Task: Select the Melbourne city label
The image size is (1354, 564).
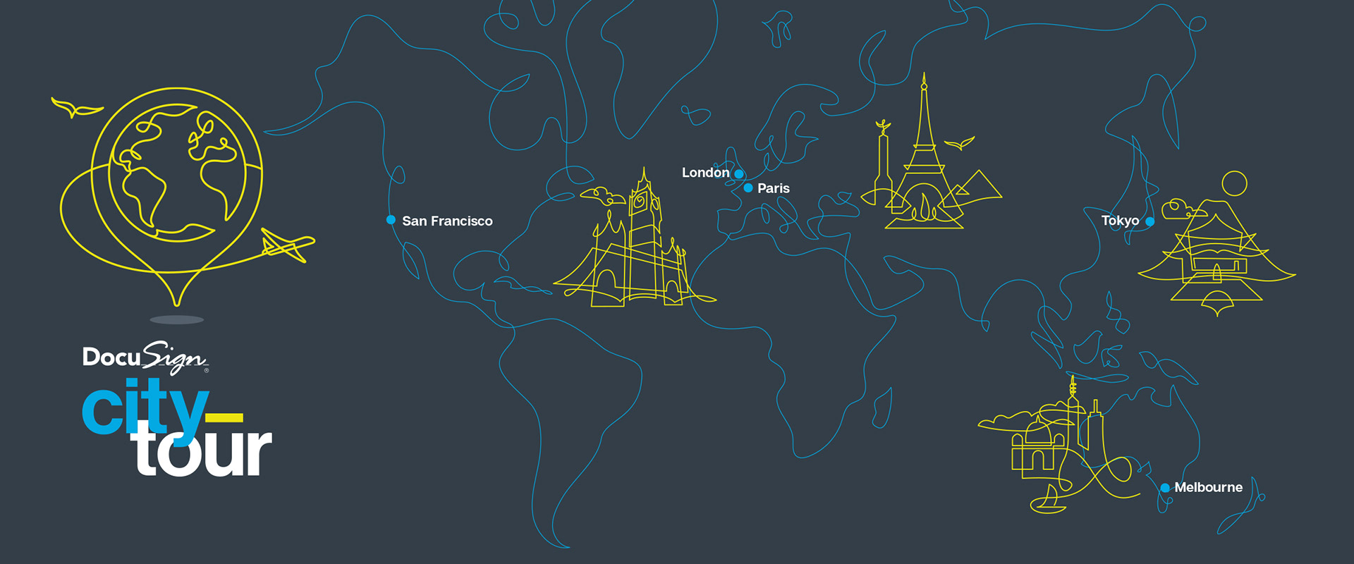Action: [x=1208, y=487]
